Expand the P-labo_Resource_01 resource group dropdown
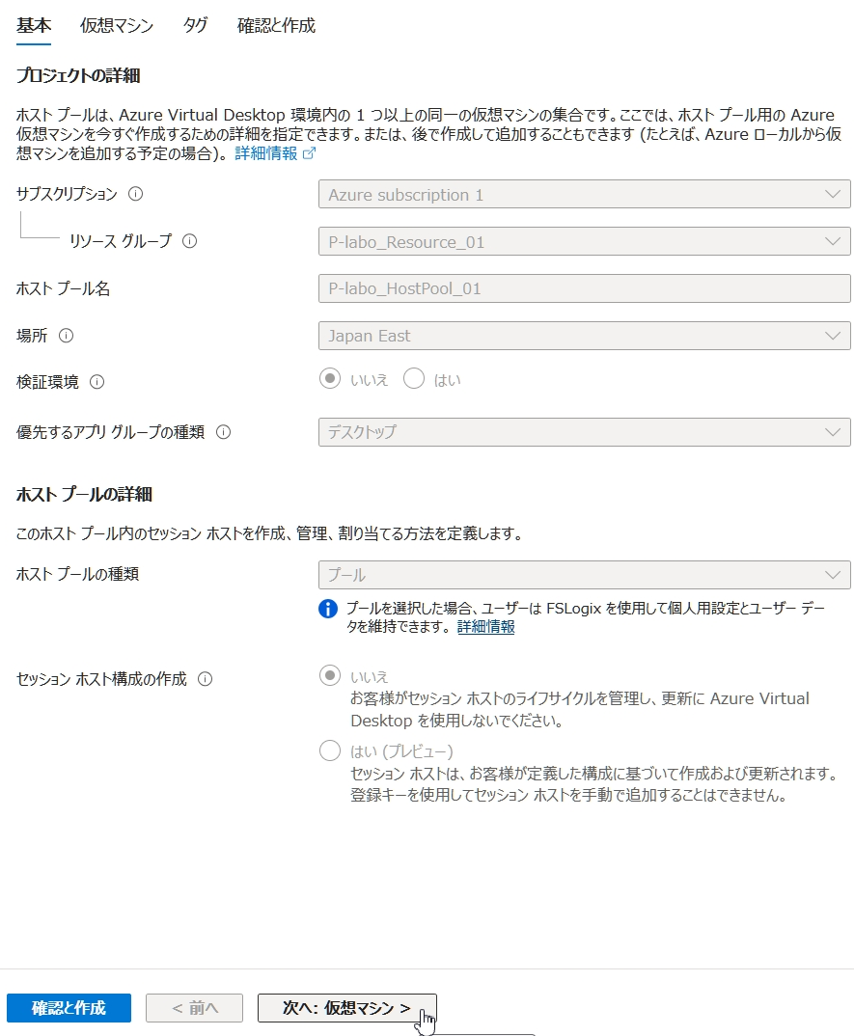Viewport: 854px width, 1036px height. point(585,242)
